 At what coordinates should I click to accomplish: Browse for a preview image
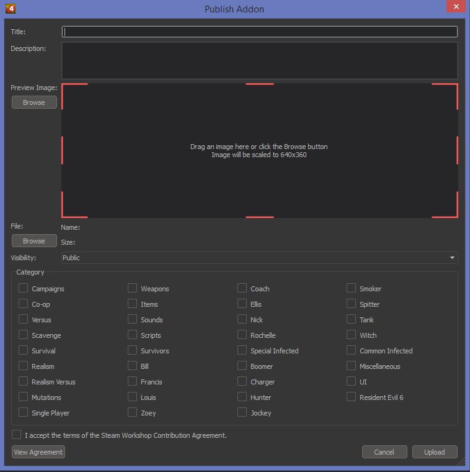[x=34, y=102]
